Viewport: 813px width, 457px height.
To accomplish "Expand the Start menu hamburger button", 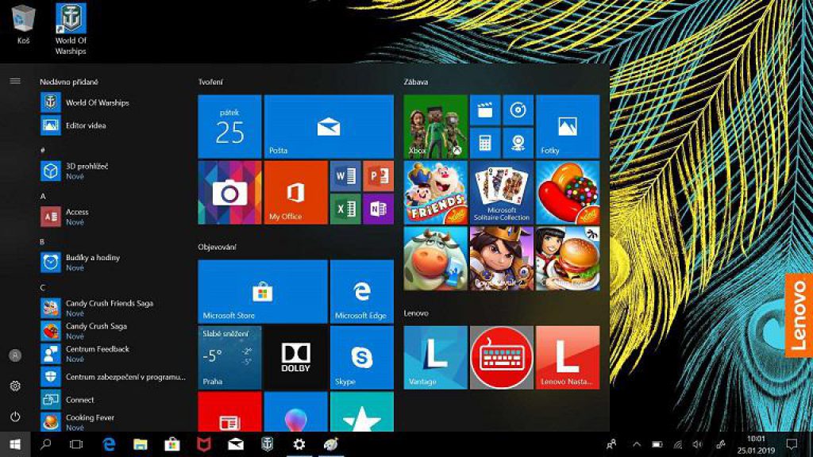I will pos(15,81).
